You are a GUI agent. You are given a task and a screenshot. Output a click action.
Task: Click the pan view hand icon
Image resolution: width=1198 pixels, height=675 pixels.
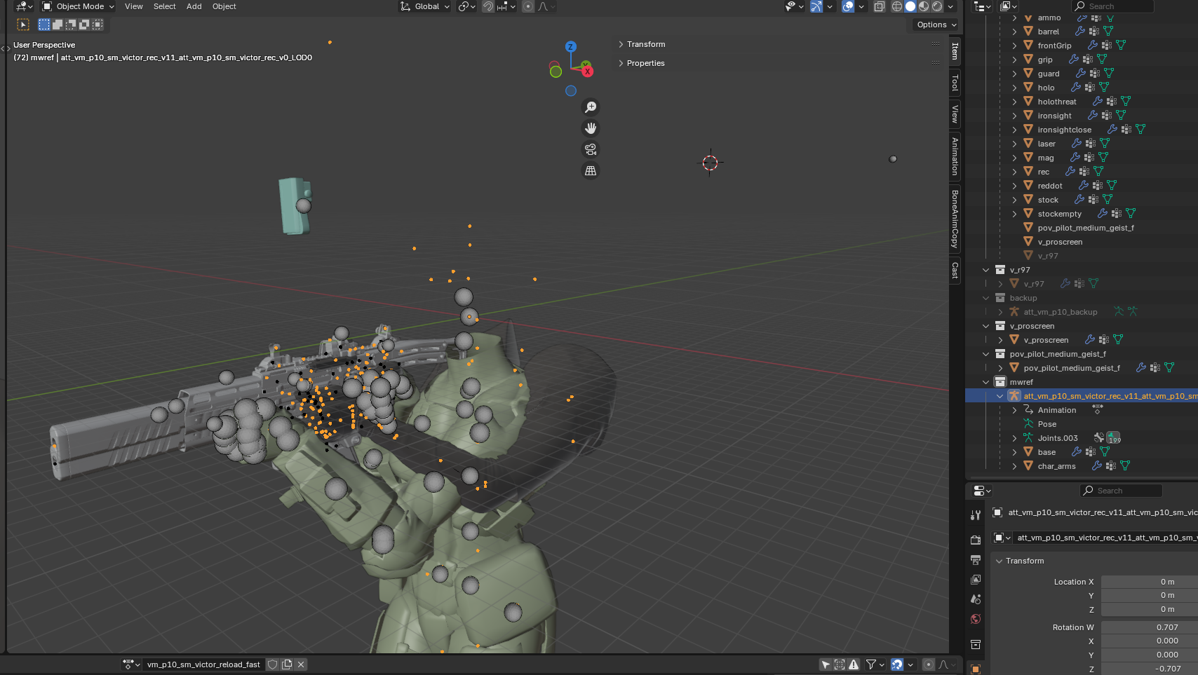click(591, 128)
